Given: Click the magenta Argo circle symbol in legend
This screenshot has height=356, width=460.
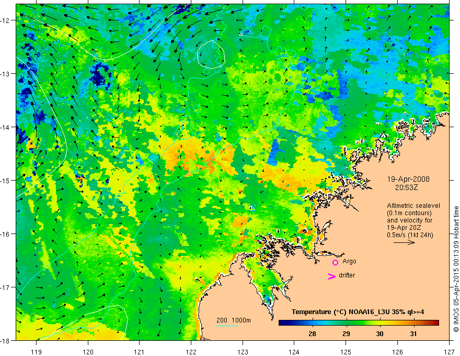Looking at the screenshot, I should click(335, 262).
